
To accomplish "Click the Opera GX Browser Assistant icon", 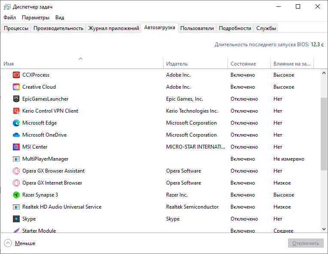I will pos(16,171).
